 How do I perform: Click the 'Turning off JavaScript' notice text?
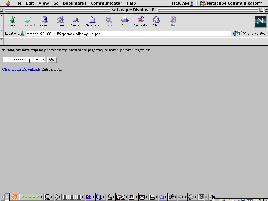[x=77, y=50]
